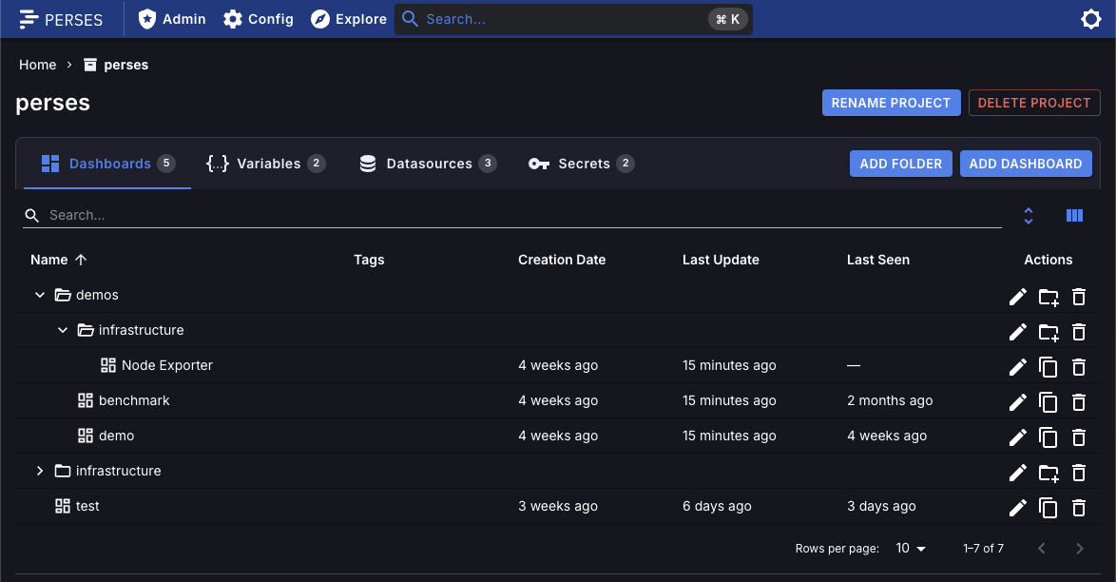Go to Home breadcrumb link

coord(38,65)
